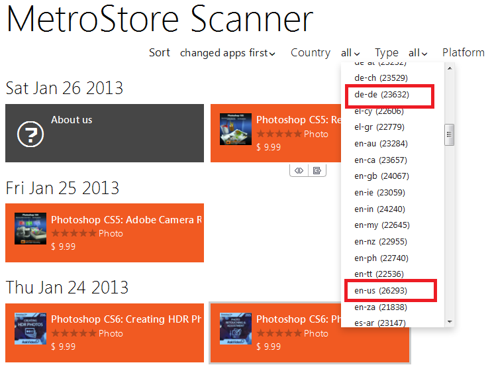Select en-gb (24067) in country list
The image size is (492, 371).
pos(381,176)
